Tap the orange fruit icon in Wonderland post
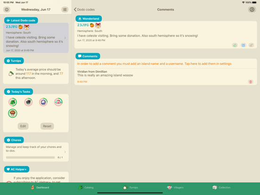Image resolution: width=260 pixels, height=195 pixels. click(x=92, y=25)
